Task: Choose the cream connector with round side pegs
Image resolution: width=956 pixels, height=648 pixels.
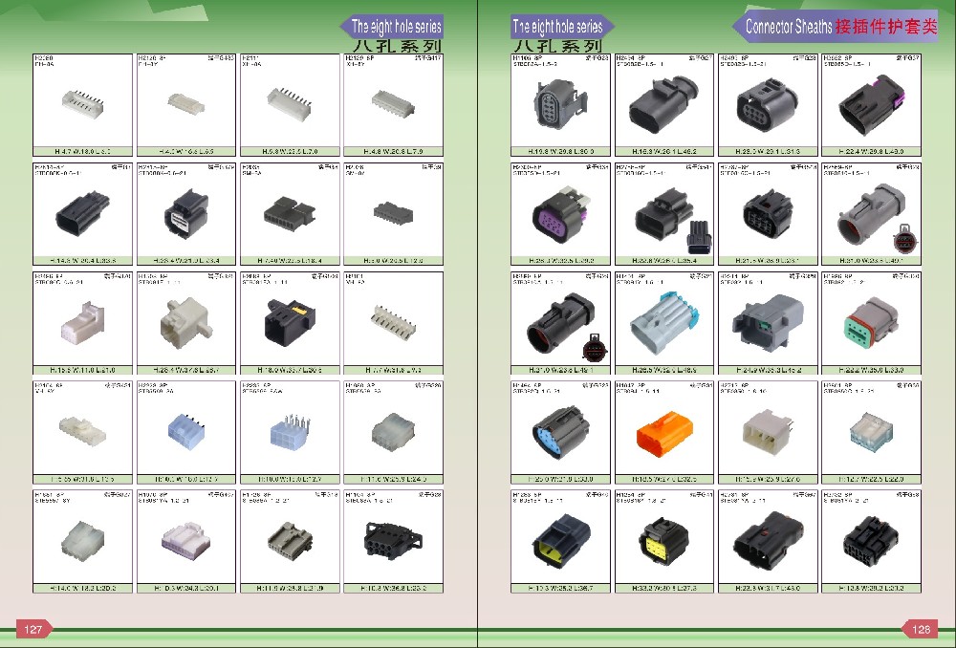Action: click(x=186, y=322)
